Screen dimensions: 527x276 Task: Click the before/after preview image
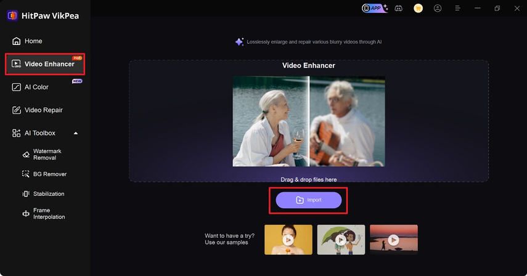309,121
